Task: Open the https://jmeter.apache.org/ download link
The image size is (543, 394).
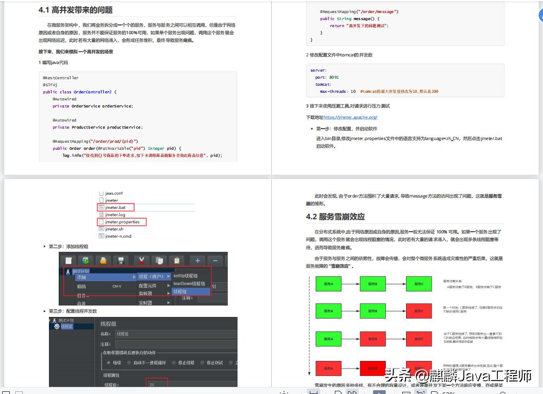Action: [x=350, y=118]
